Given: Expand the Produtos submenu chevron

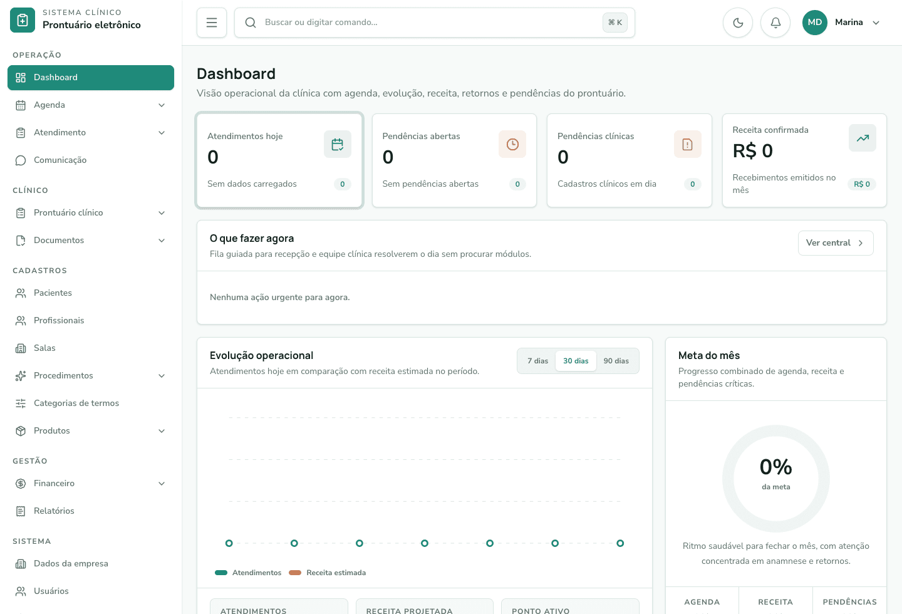Looking at the screenshot, I should coord(162,431).
